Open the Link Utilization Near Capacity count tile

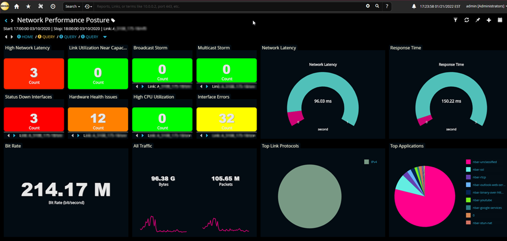tap(98, 74)
